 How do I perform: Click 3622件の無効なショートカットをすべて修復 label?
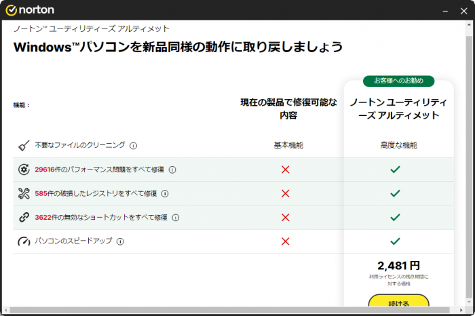pyautogui.click(x=101, y=217)
